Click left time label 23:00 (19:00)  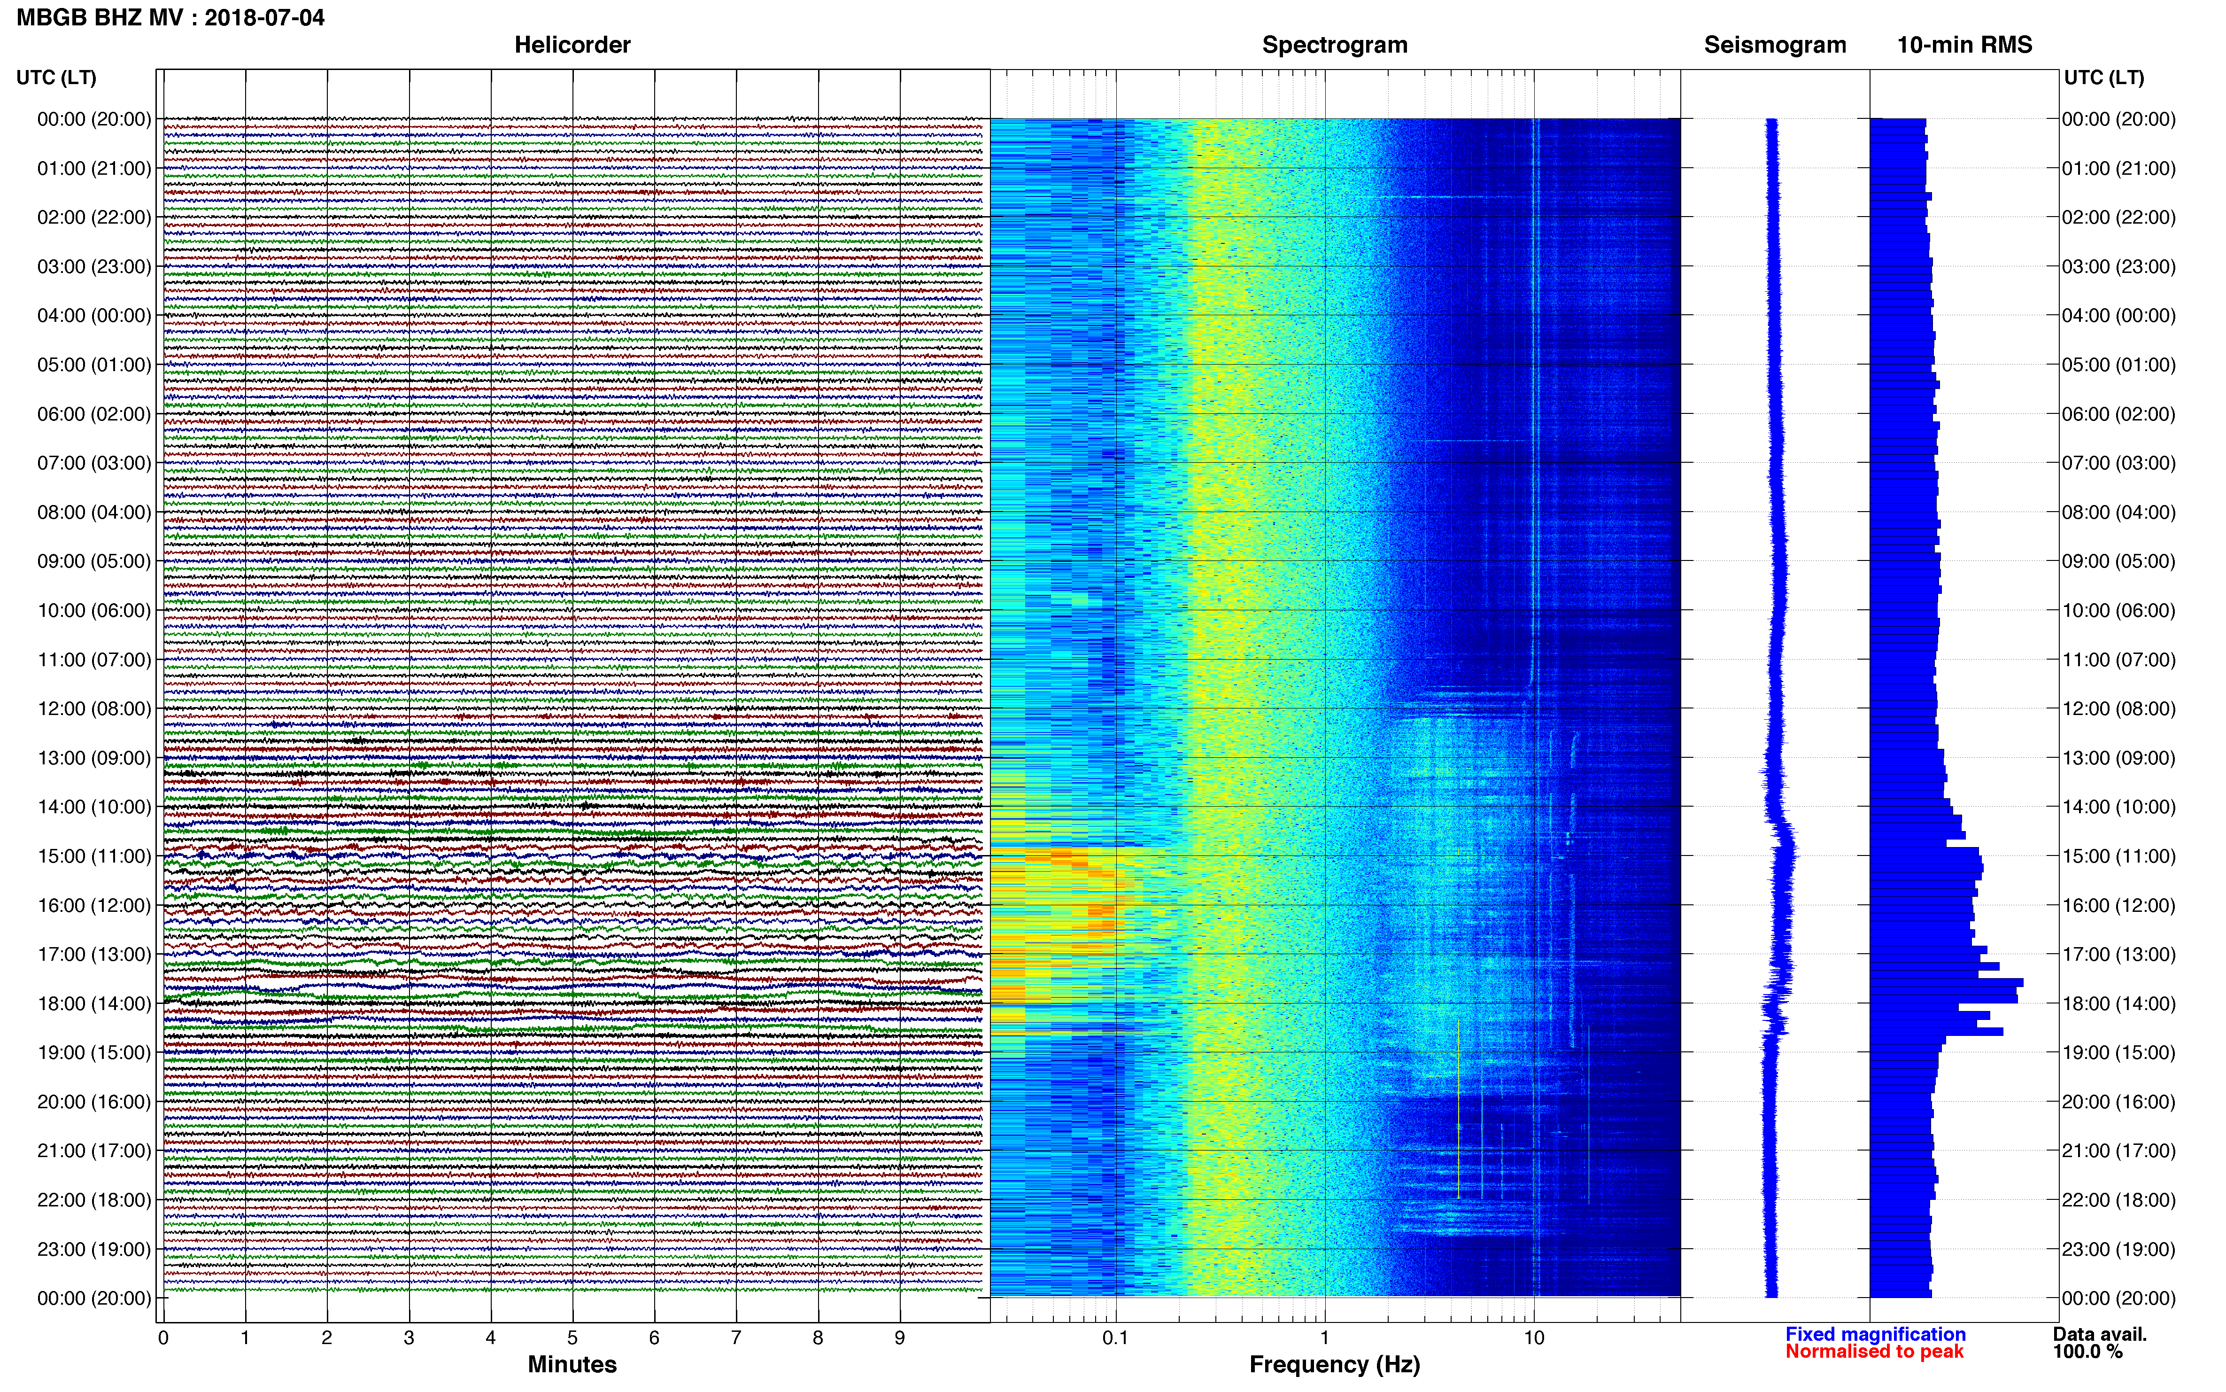tap(94, 1249)
